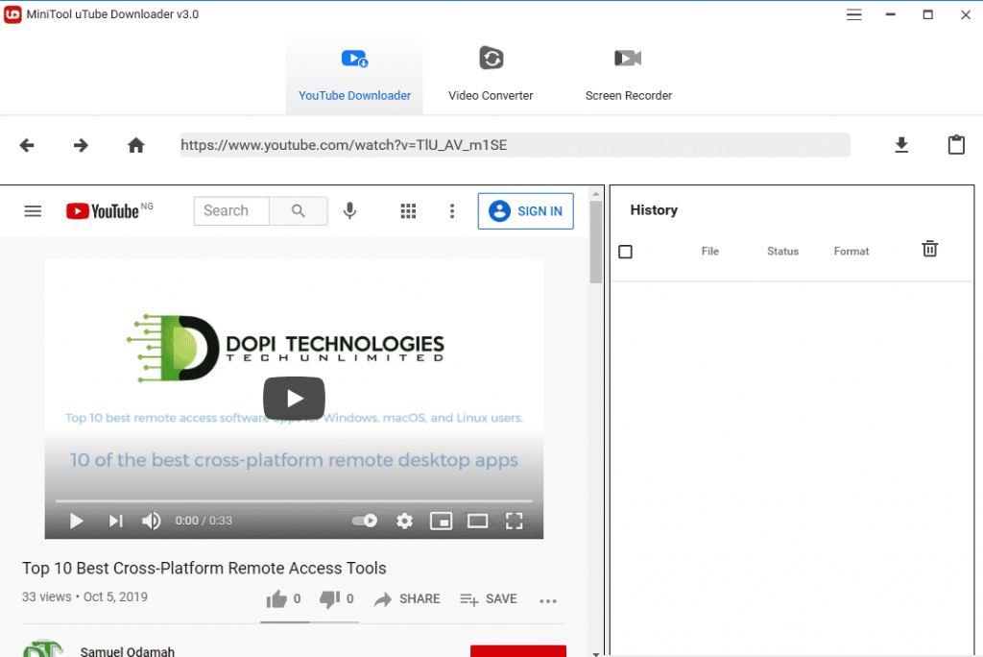Screen dimensions: 983x657
Task: Click the download icon beside the address bar
Action: (x=900, y=144)
